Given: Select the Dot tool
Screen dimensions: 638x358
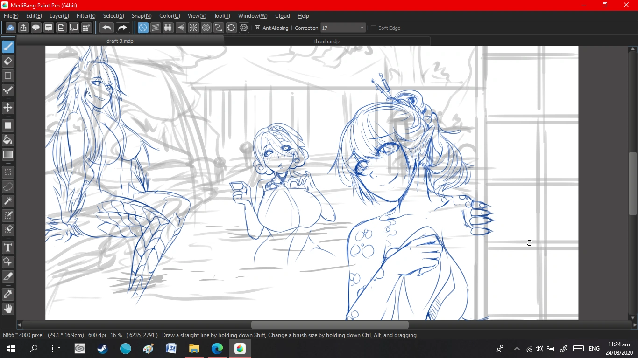Looking at the screenshot, I should point(8,90).
